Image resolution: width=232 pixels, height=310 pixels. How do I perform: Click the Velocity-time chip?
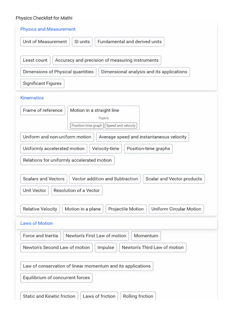click(105, 149)
